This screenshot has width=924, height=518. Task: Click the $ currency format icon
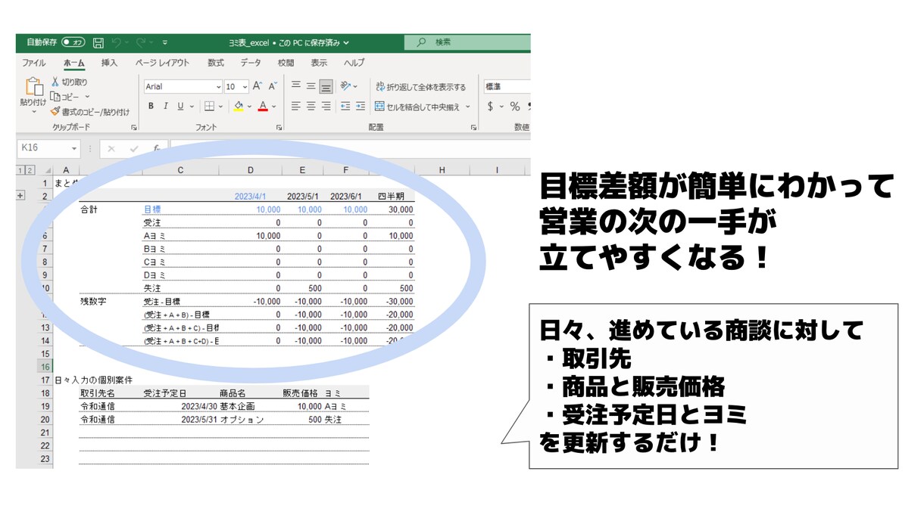[x=491, y=107]
